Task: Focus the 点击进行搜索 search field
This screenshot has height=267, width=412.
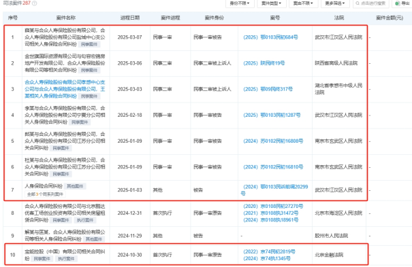Action: (371, 3)
